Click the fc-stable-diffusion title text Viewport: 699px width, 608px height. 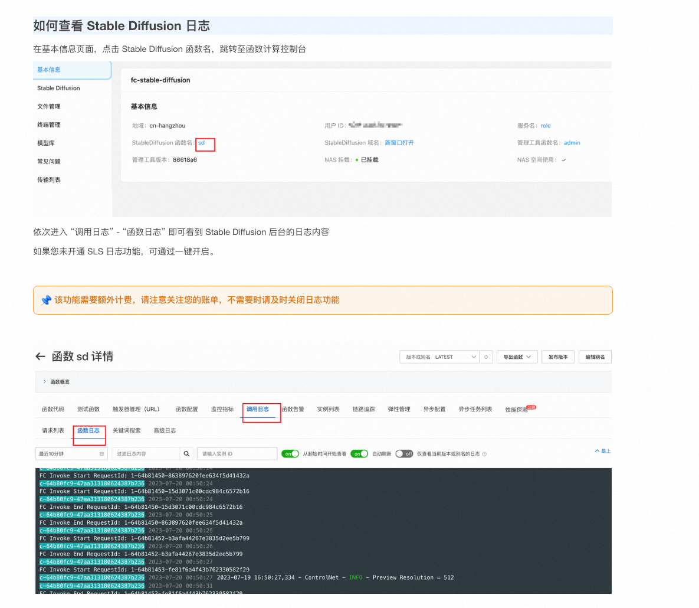(160, 80)
